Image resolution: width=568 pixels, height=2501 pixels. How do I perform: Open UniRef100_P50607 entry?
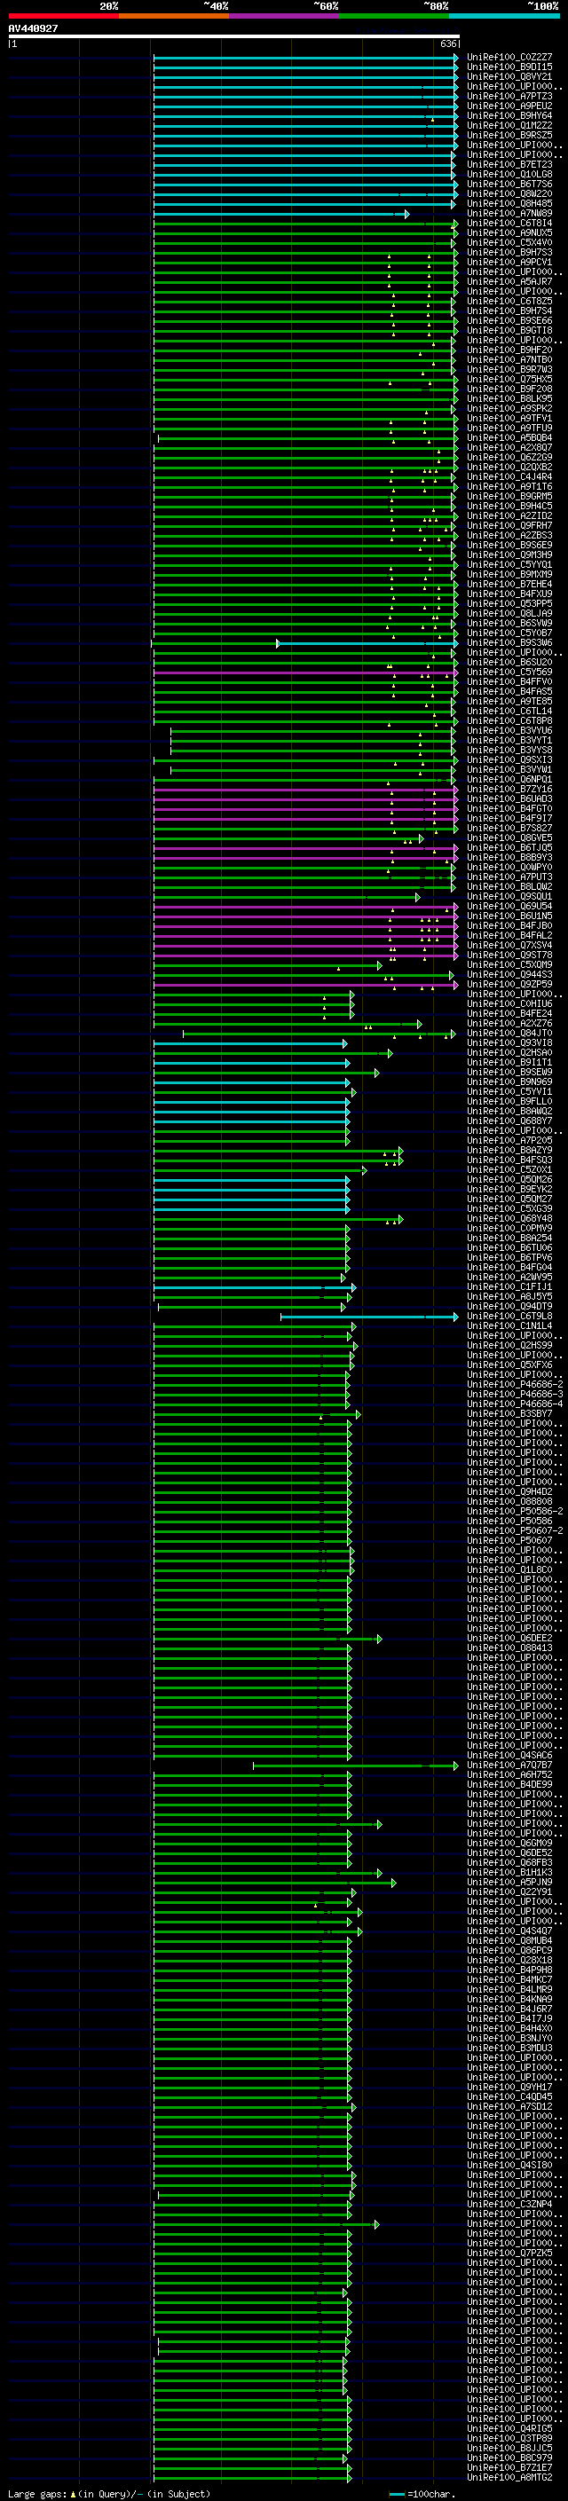tap(509, 1541)
